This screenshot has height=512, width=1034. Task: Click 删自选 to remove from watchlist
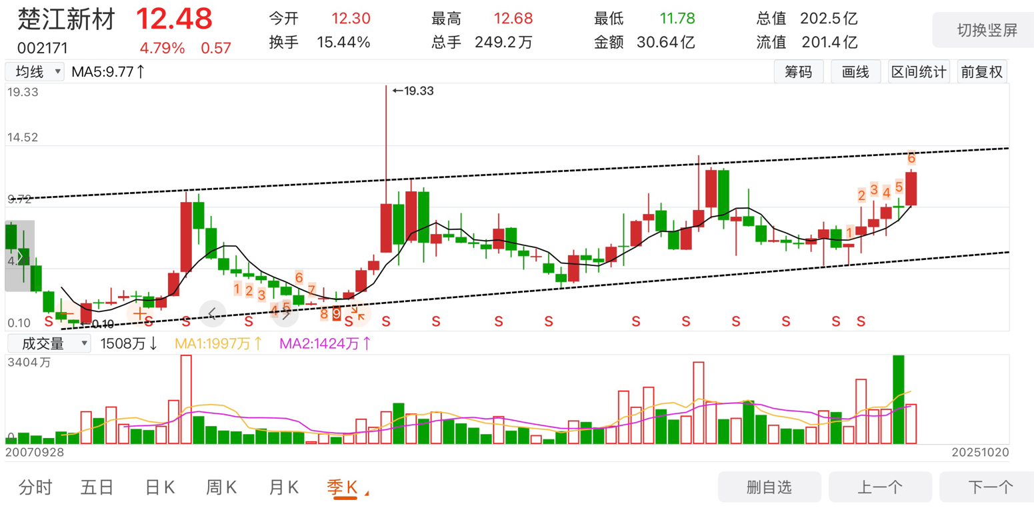[x=769, y=487]
